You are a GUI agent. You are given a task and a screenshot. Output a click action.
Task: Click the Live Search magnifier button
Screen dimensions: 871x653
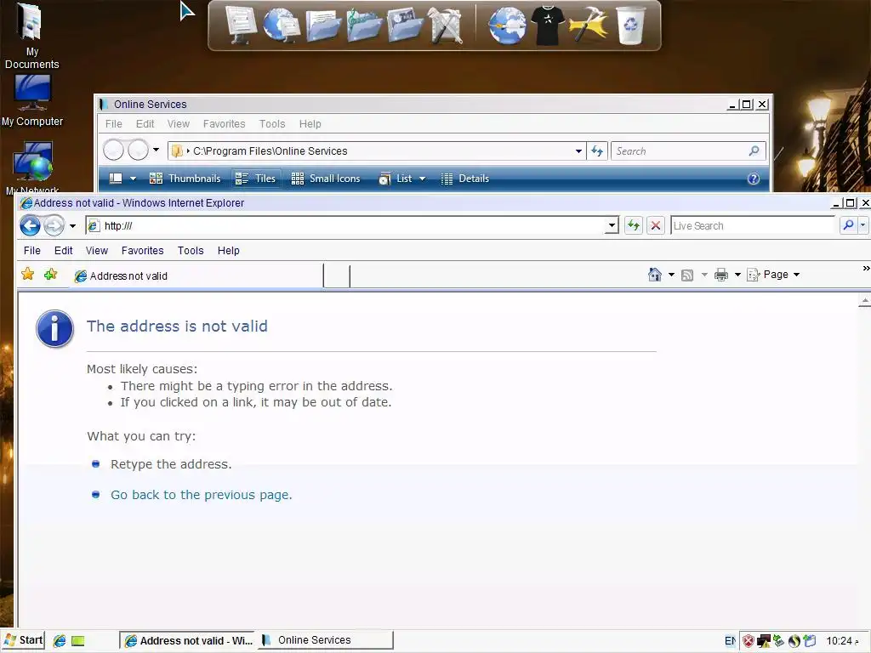point(848,225)
